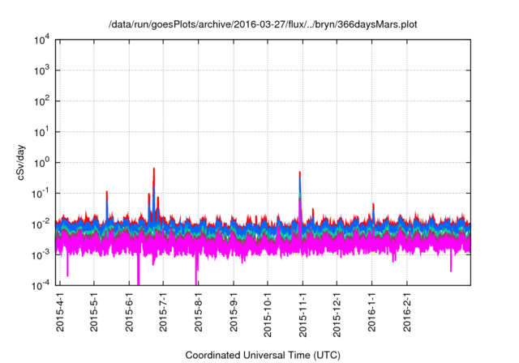Viewport: 519px width, 363px height.
Task: Click the 2015-8-1 x-axis tick label
Action: [198, 312]
